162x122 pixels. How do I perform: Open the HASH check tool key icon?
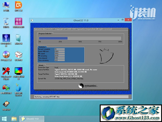coord(6,40)
